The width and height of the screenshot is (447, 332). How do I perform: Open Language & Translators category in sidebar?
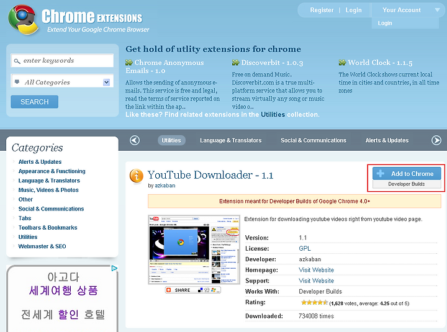(49, 181)
